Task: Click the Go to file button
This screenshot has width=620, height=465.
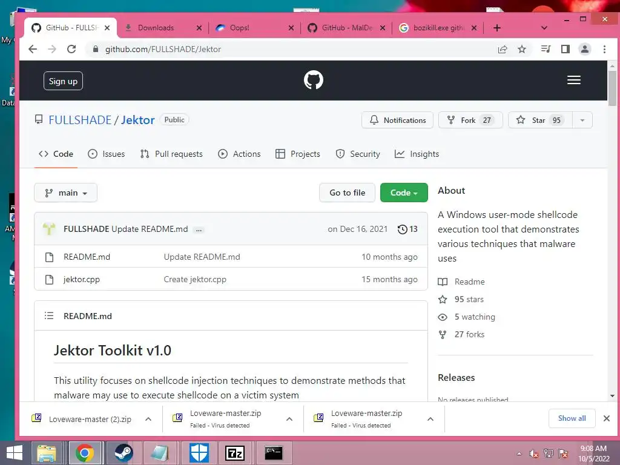Action: tap(347, 193)
